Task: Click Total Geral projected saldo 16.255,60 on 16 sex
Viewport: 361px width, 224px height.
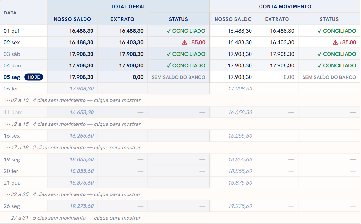Action: coord(82,136)
